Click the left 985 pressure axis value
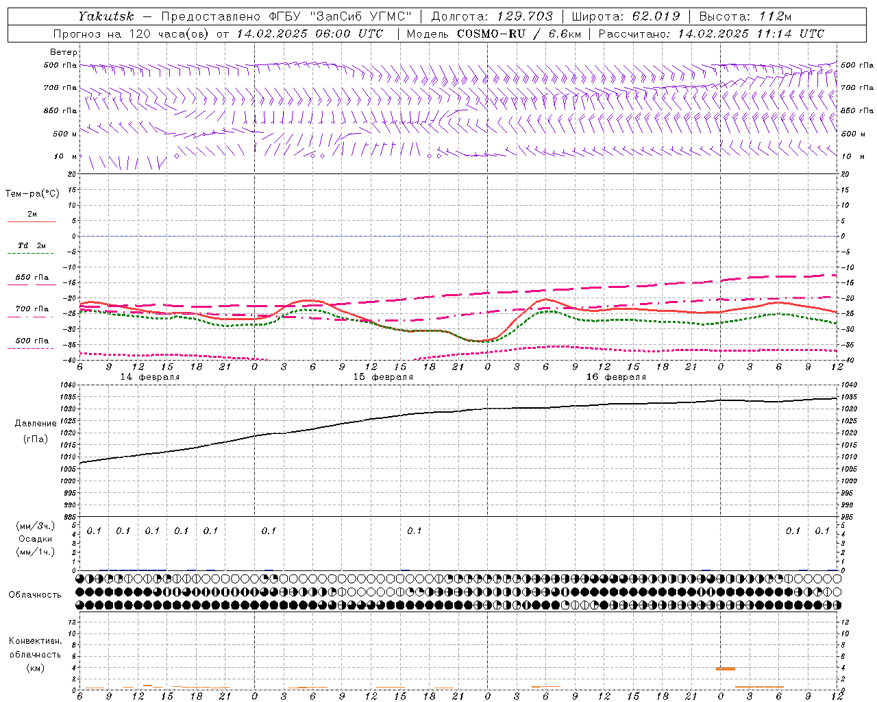877x702 pixels. pos(71,517)
